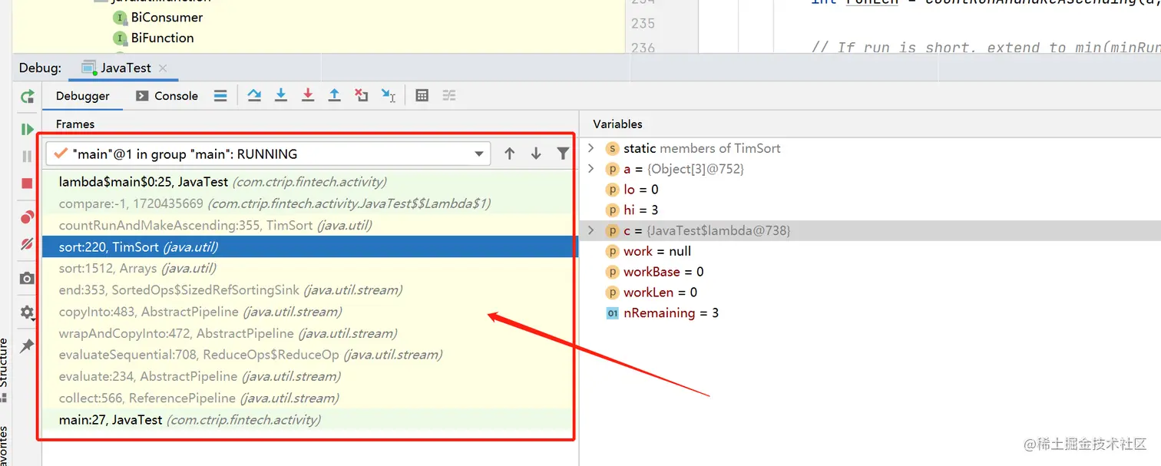
Task: Click the Pin Tab icon
Action: point(28,345)
